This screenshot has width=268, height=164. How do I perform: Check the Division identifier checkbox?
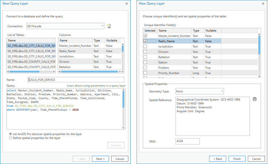point(145,52)
